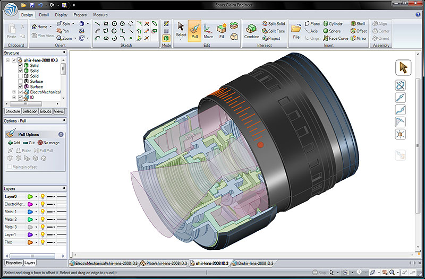Click the Add button in Pull Options
The width and height of the screenshot is (425, 279).
(14, 143)
